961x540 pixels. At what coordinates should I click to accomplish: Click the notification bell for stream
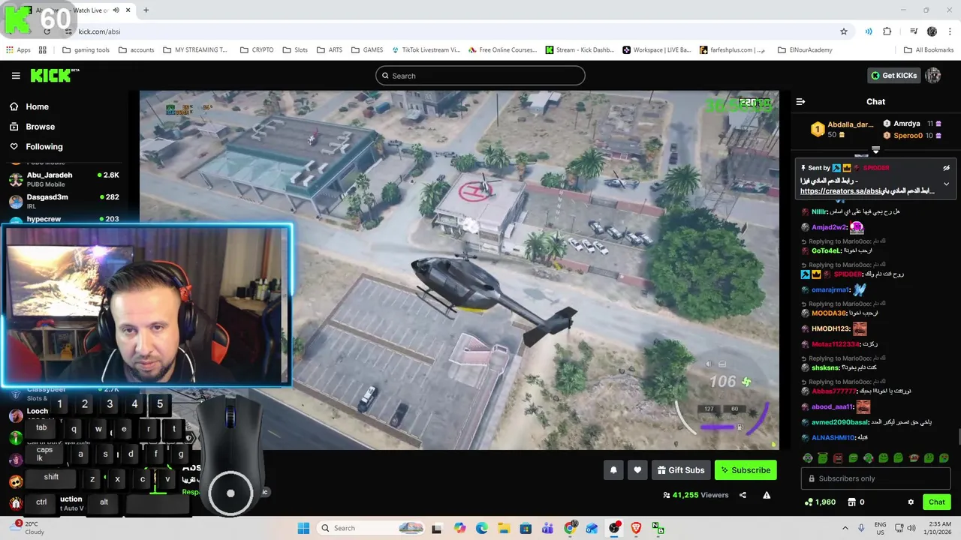point(613,470)
